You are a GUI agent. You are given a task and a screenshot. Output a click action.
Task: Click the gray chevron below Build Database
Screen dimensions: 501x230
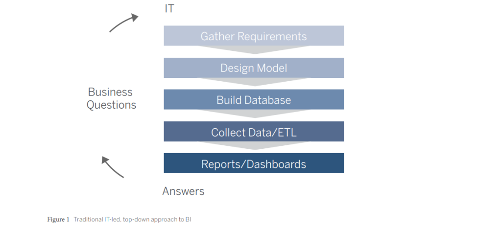click(x=254, y=114)
